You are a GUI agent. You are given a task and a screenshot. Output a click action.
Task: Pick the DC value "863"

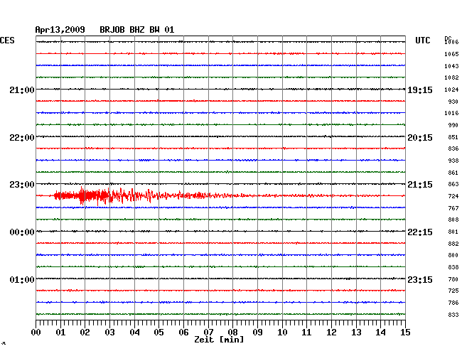pyautogui.click(x=453, y=184)
